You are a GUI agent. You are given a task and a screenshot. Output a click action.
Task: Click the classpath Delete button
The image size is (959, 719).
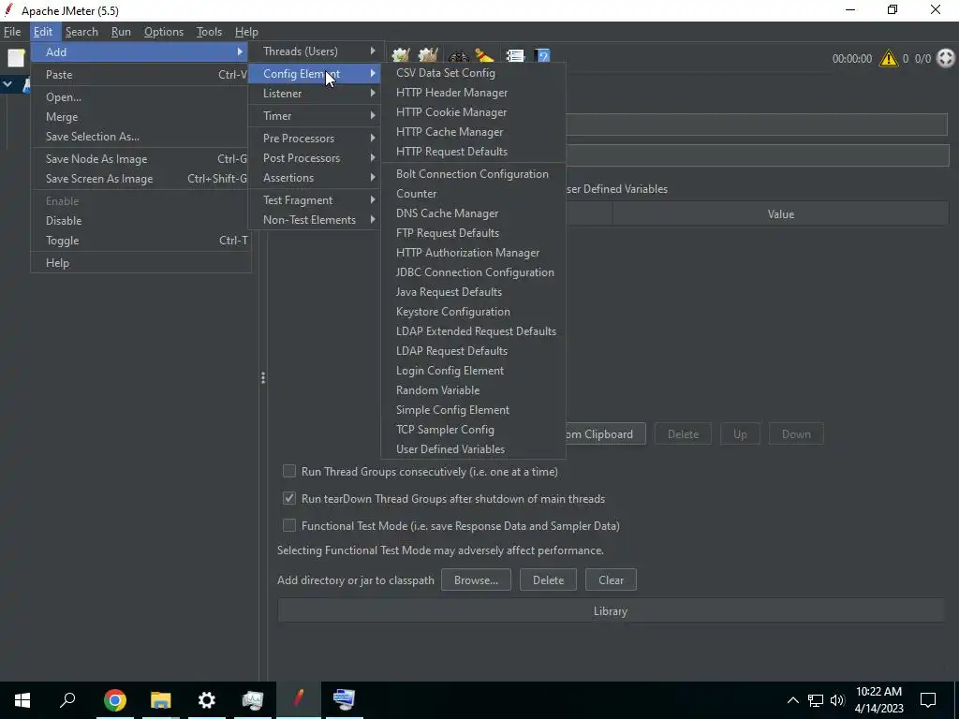(x=548, y=580)
